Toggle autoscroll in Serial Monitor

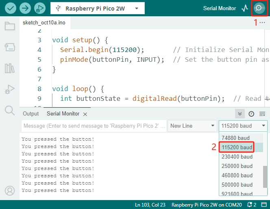[x=240, y=114]
